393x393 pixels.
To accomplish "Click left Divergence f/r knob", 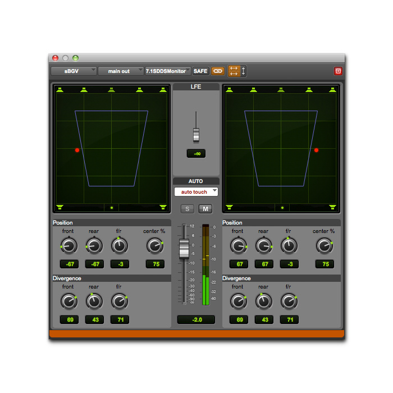I will [x=120, y=301].
